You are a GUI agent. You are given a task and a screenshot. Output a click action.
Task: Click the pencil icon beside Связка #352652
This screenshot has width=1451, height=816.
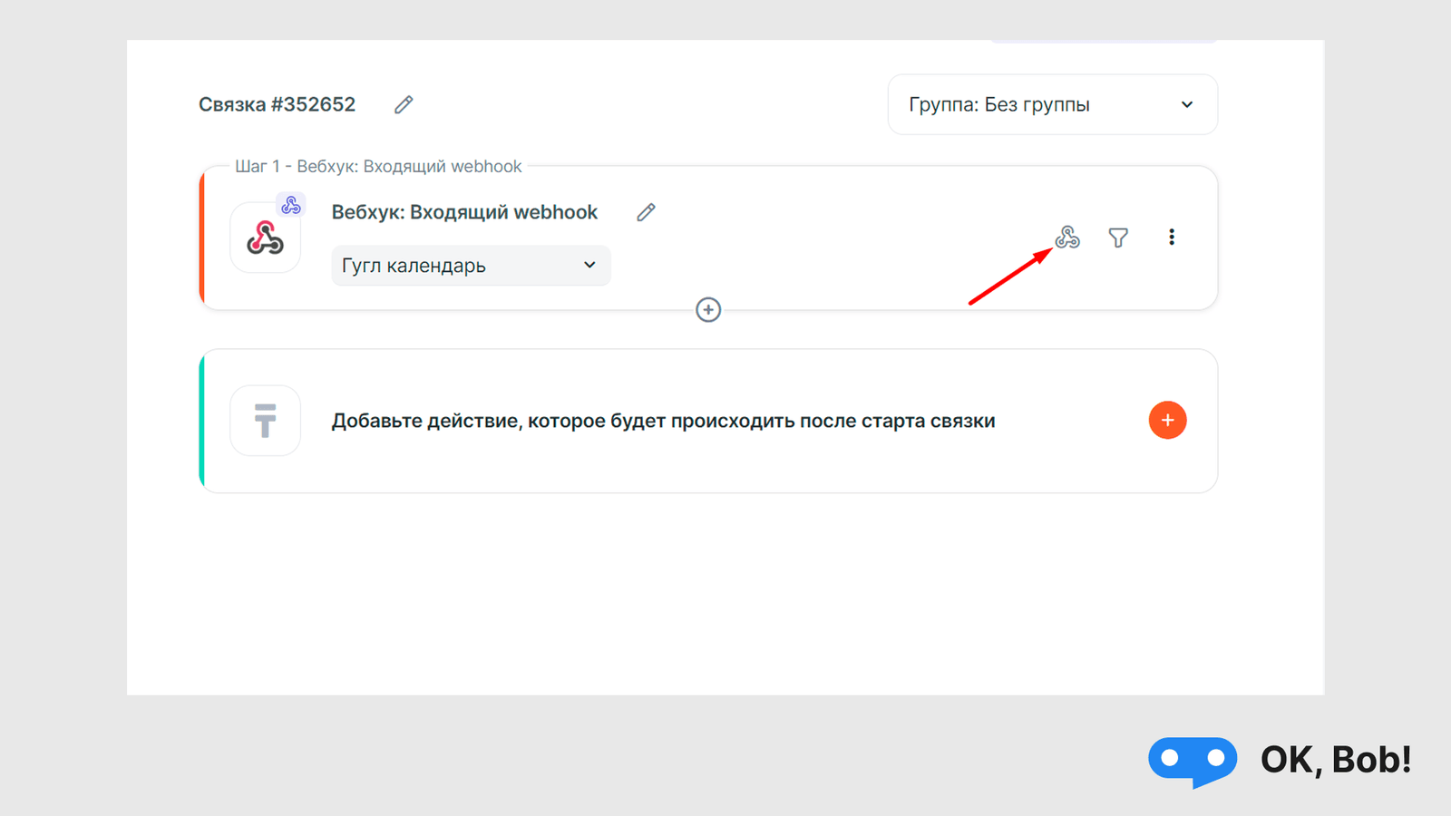tap(403, 104)
